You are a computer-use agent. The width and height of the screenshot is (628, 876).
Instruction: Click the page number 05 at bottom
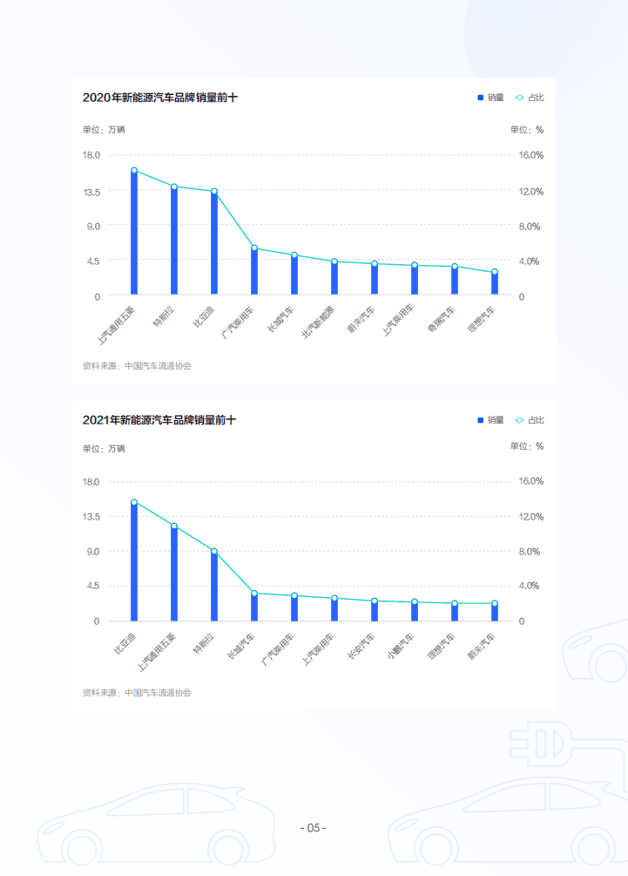[314, 828]
